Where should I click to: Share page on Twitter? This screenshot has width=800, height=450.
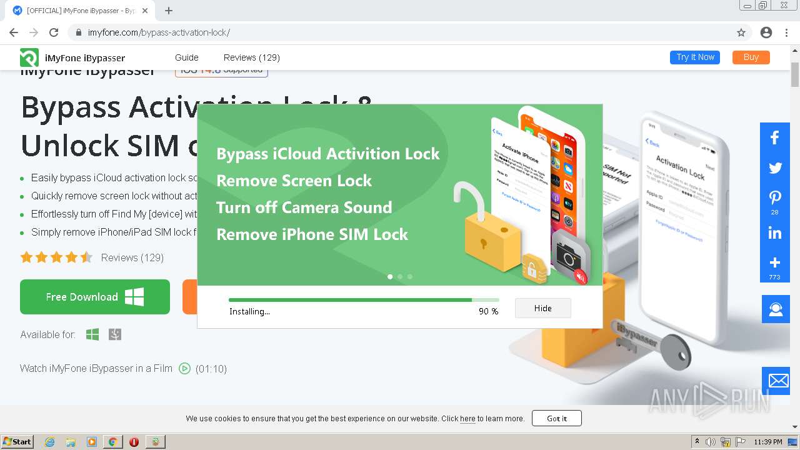pyautogui.click(x=775, y=167)
